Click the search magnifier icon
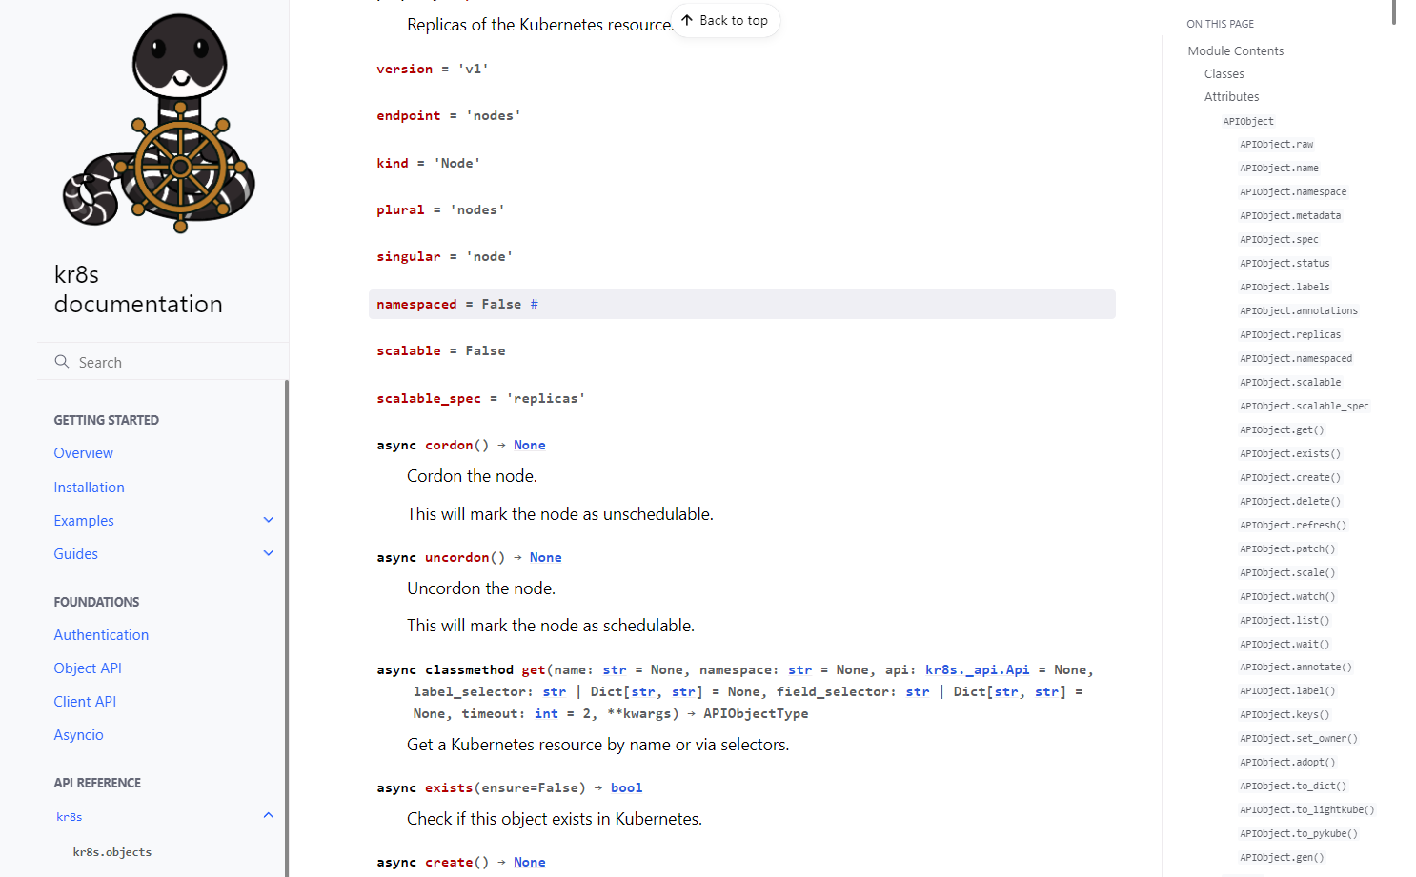Viewport: 1416px width, 877px height. point(62,362)
